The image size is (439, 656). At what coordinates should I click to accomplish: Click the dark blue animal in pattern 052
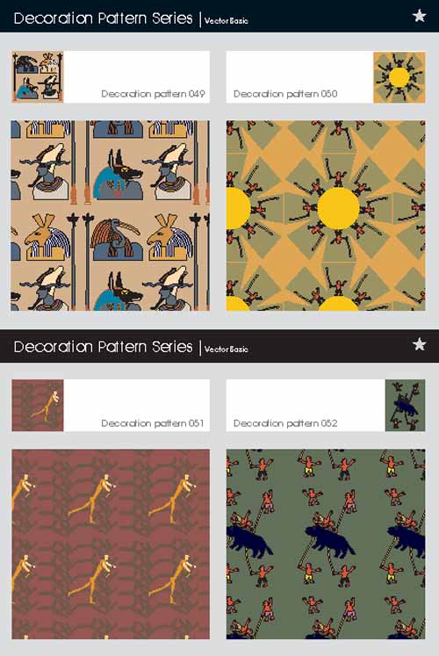click(x=330, y=542)
